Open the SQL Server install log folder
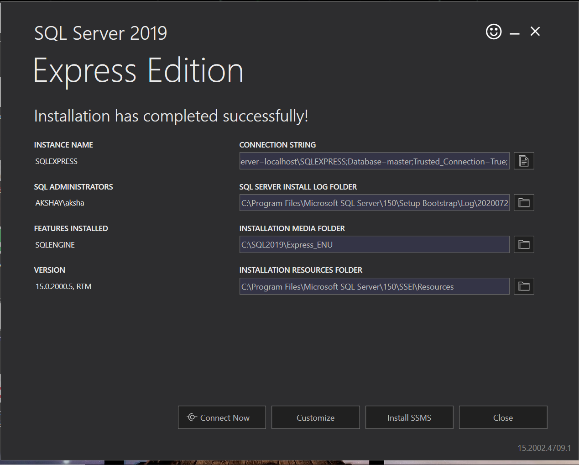Screen dimensions: 579x465 point(524,203)
